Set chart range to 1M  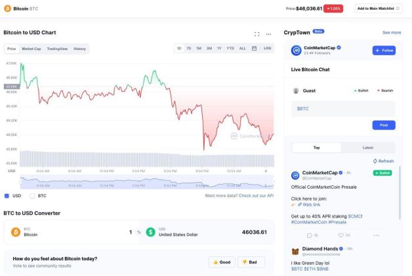[199, 49]
